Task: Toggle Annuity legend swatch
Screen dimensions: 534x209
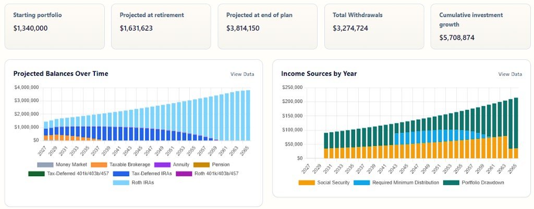Action: tap(163, 165)
